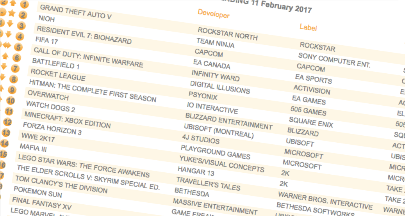Screen dimensions: 405x216
Task: Select CALL OF DUTY: INFINITE WARFARE
Action: click(89, 57)
